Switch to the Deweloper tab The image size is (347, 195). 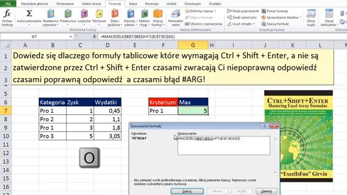(x=193, y=4)
